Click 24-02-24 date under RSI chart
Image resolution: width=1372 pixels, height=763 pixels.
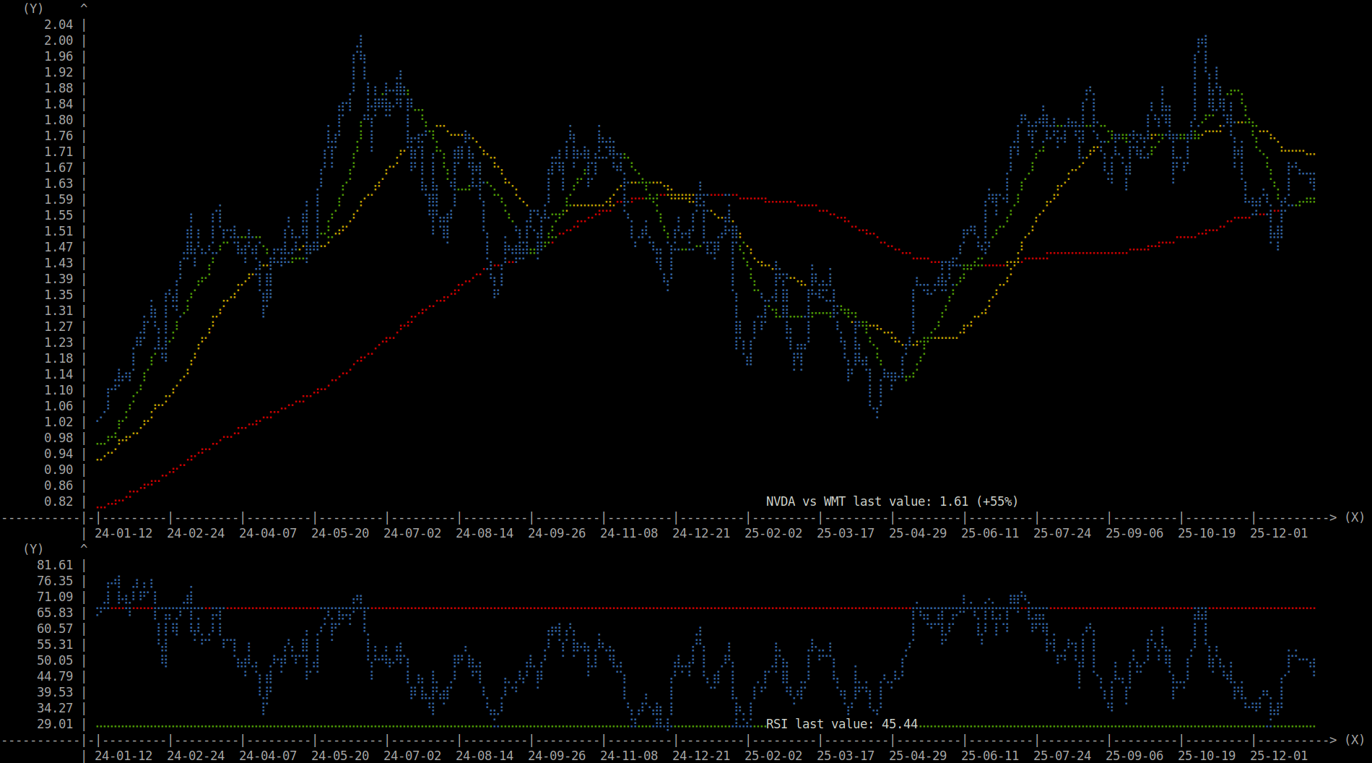pyautogui.click(x=196, y=756)
